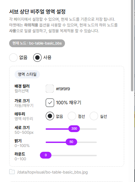The image size is (135, 182).
Task: Untick the 100% 채우기 checkbox
Action: click(50, 103)
